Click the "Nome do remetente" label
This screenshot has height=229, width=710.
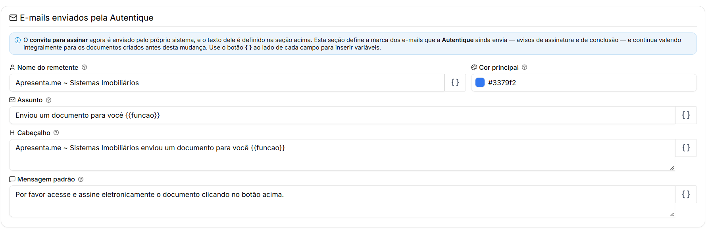click(x=48, y=68)
